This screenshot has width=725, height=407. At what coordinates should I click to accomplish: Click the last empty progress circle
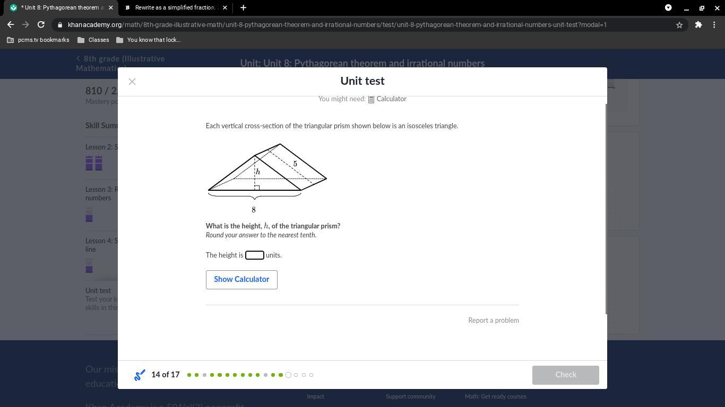311,375
